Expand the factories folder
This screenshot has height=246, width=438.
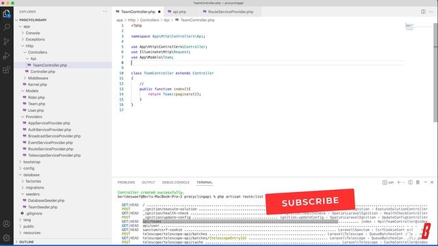click(34, 181)
